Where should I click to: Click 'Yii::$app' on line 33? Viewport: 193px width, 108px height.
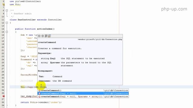point(27,87)
